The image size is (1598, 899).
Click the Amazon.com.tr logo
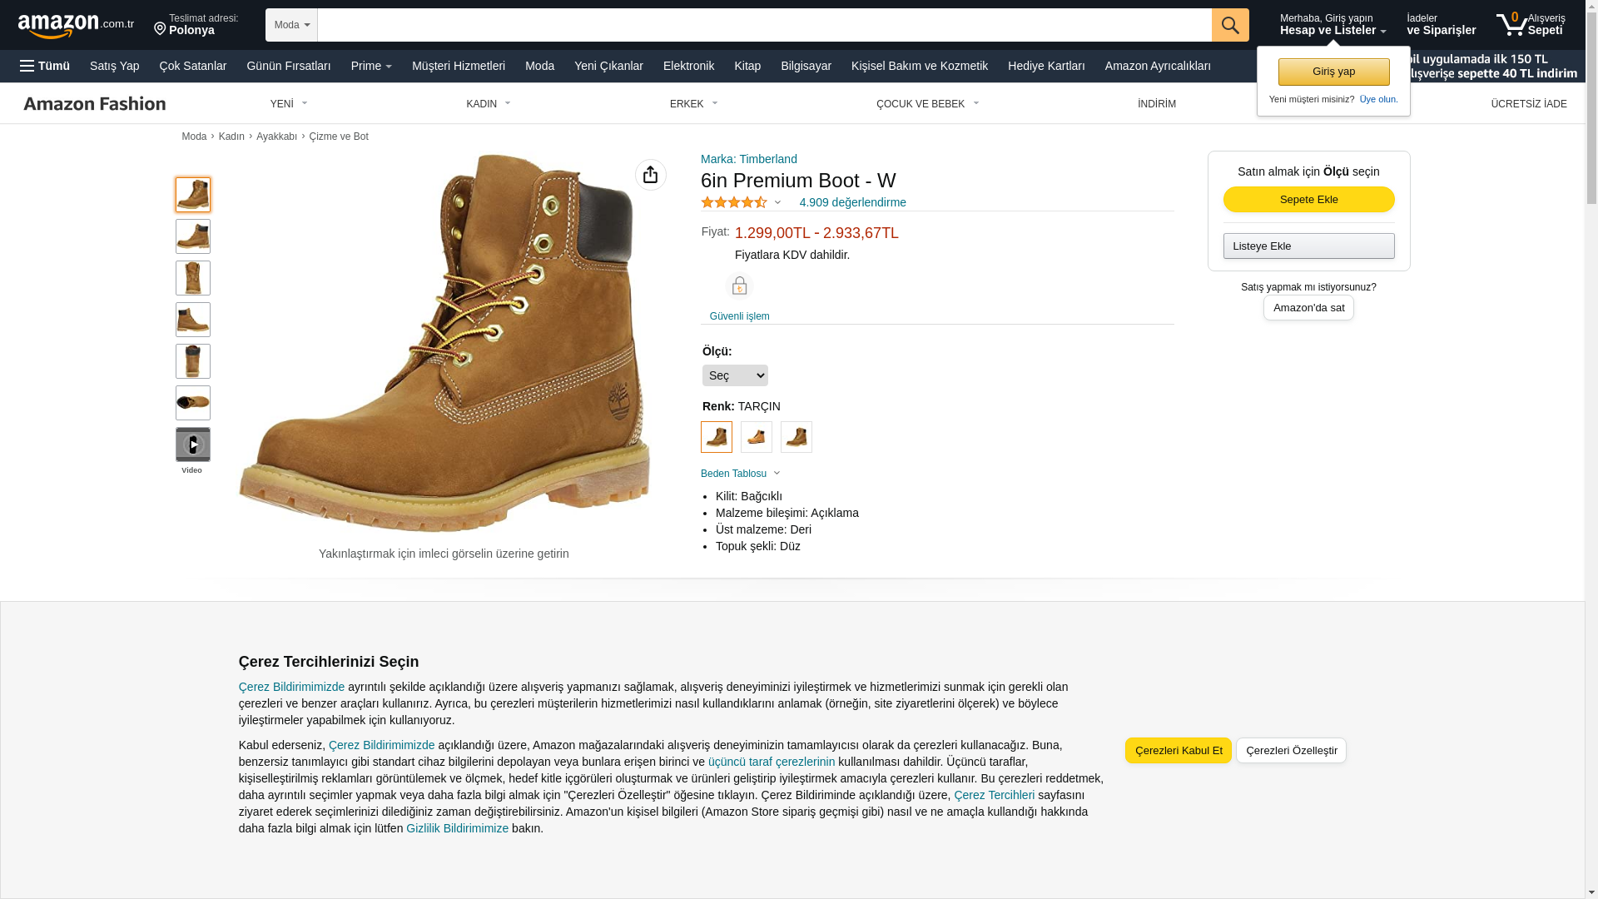pyautogui.click(x=75, y=25)
